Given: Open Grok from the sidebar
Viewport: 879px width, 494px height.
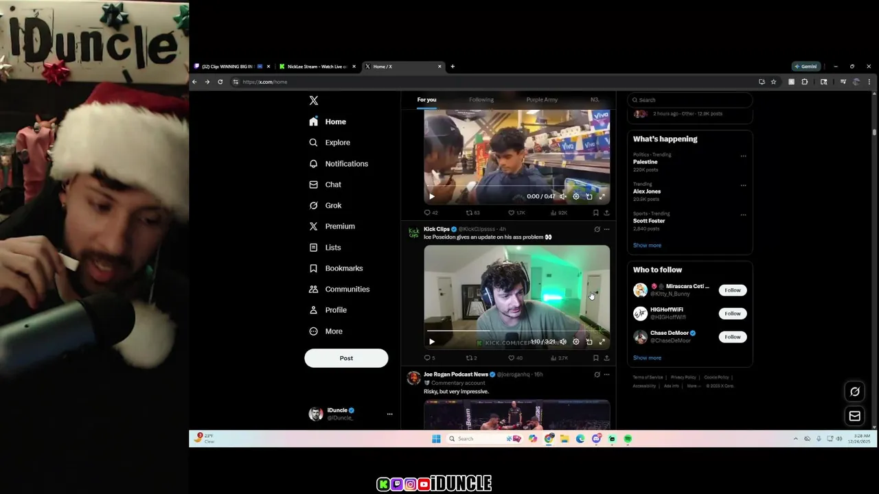Looking at the screenshot, I should 325,205.
